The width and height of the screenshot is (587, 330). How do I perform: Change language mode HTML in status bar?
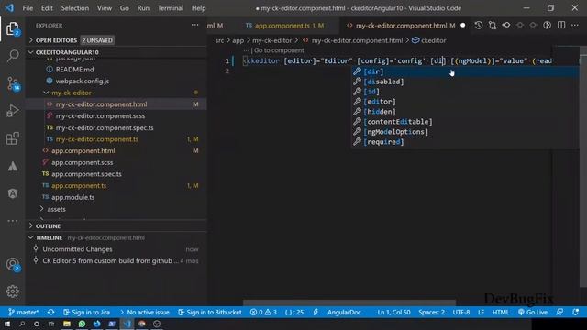coord(501,312)
